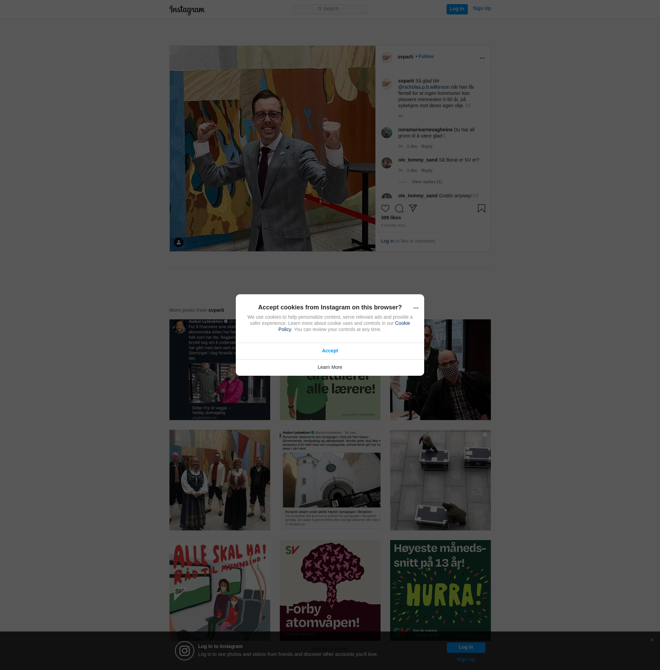The height and width of the screenshot is (670, 660).
Task: Open noramariearnevagheine commenter avatar
Action: [386, 132]
